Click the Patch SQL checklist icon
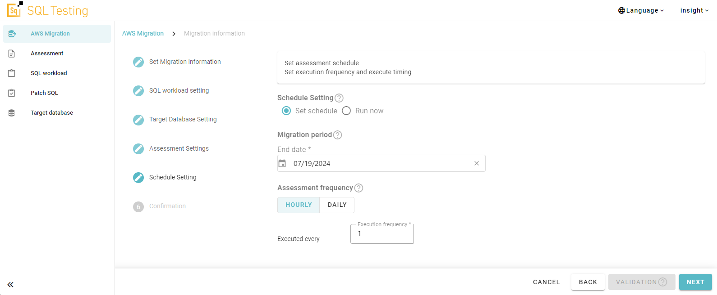Viewport: 717px width, 295px height. click(12, 93)
